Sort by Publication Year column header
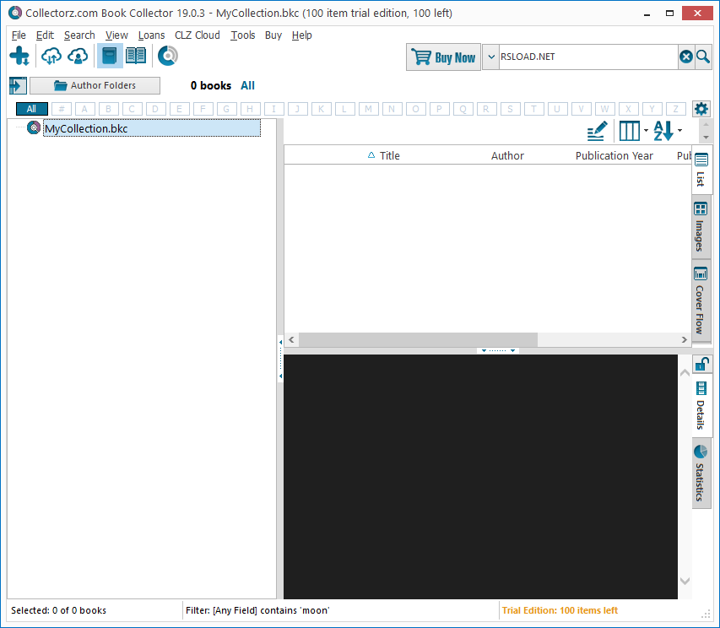 pos(614,155)
